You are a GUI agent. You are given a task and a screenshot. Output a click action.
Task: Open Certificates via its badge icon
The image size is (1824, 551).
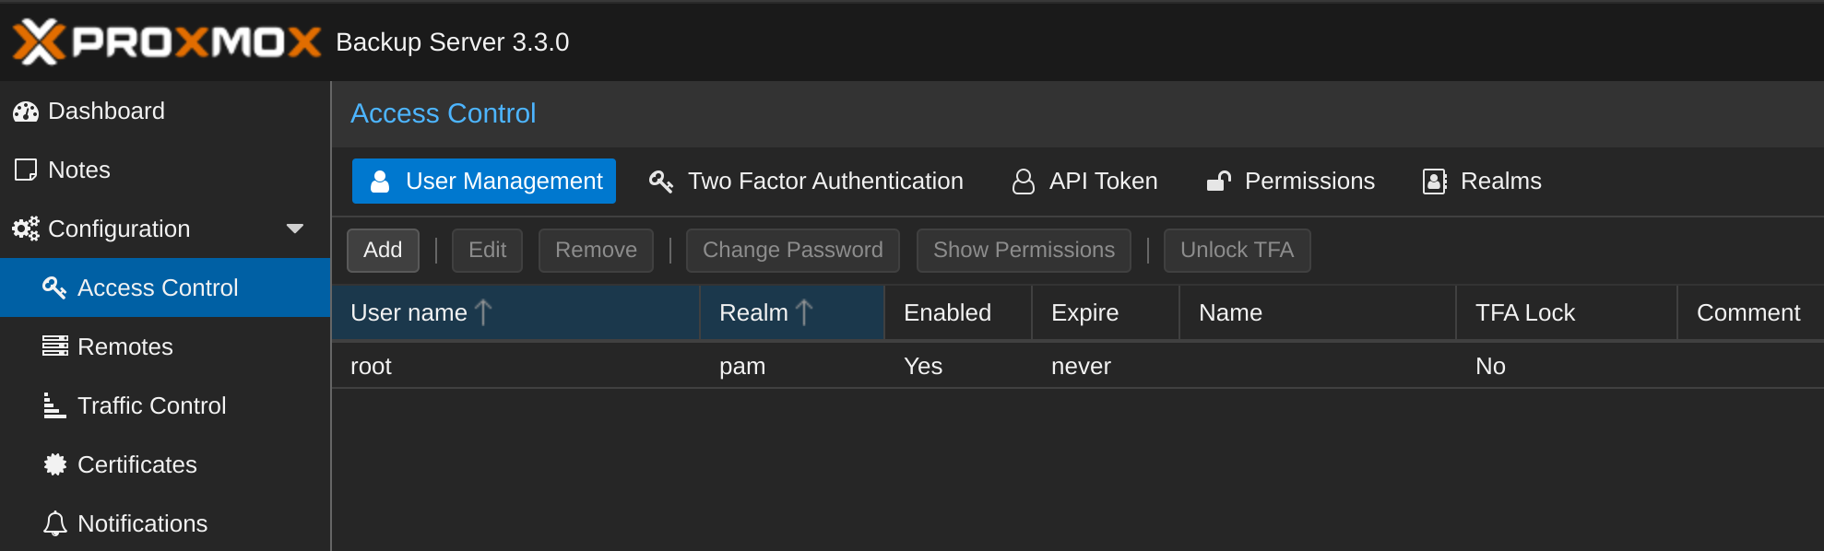(x=55, y=464)
